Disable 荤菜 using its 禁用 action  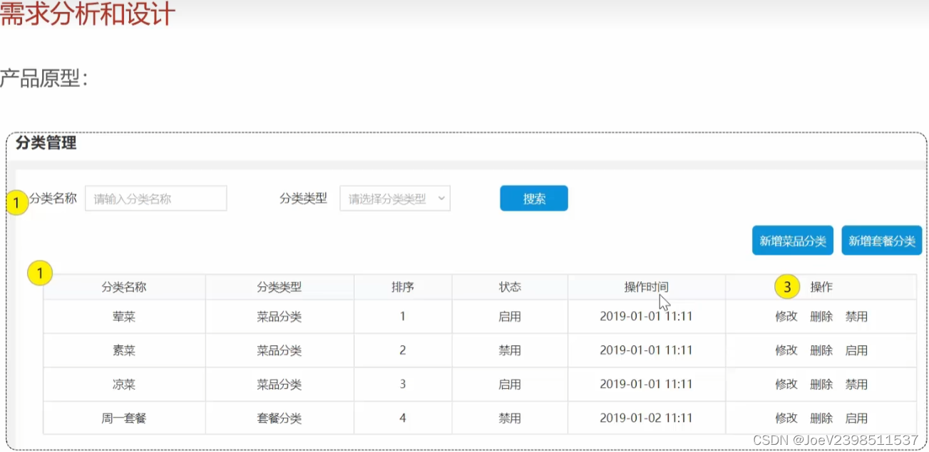(857, 316)
